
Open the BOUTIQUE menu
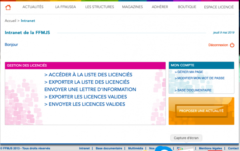pyautogui.click(x=187, y=7)
